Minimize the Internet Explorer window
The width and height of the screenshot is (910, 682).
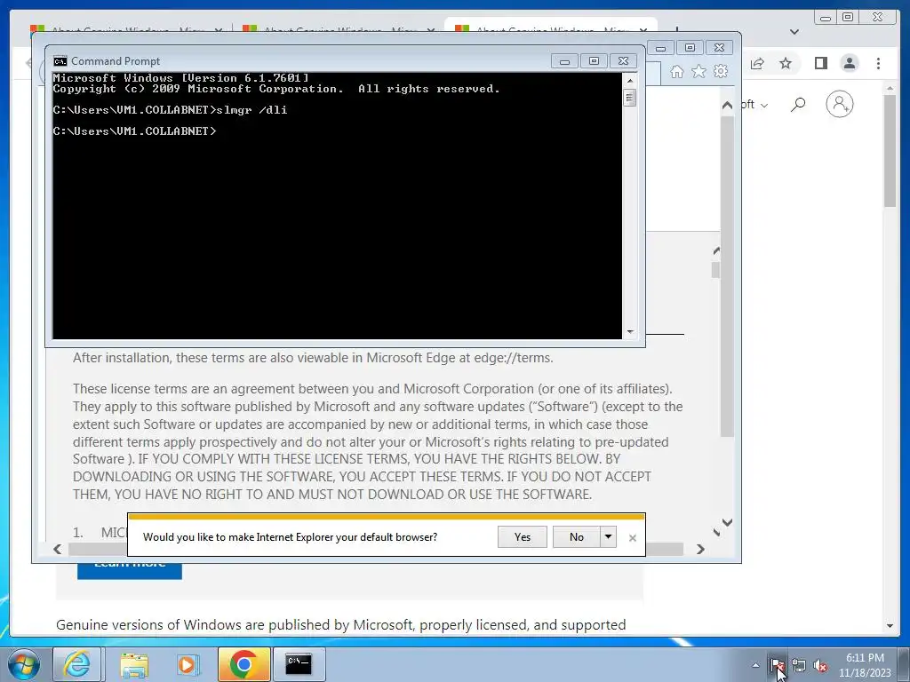click(660, 48)
